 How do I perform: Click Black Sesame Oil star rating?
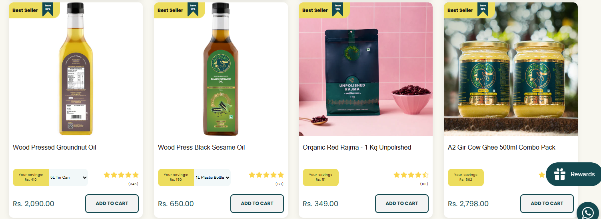tap(266, 175)
